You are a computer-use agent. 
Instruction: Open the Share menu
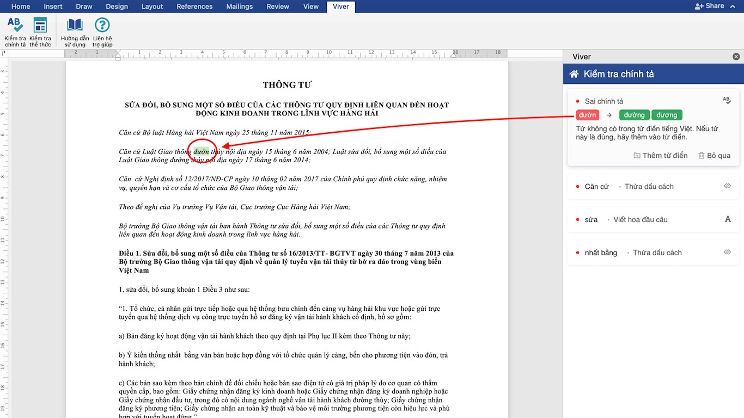(716, 6)
